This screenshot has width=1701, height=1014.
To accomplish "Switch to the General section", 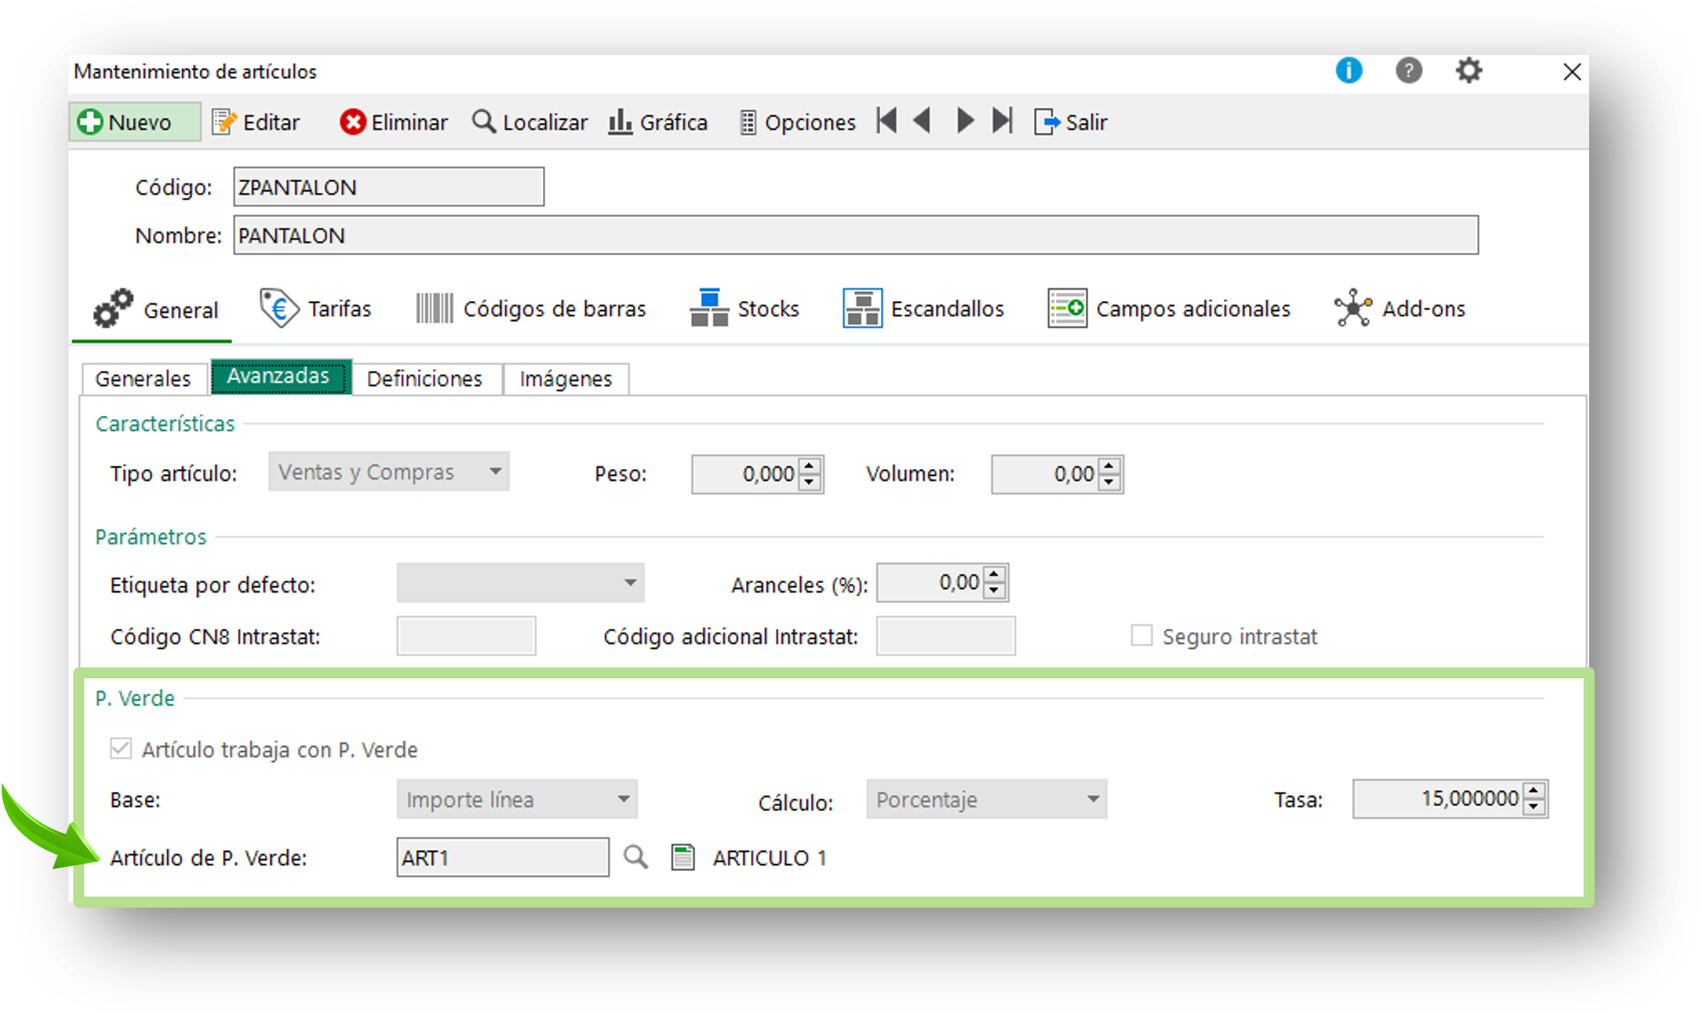I will [x=154, y=310].
